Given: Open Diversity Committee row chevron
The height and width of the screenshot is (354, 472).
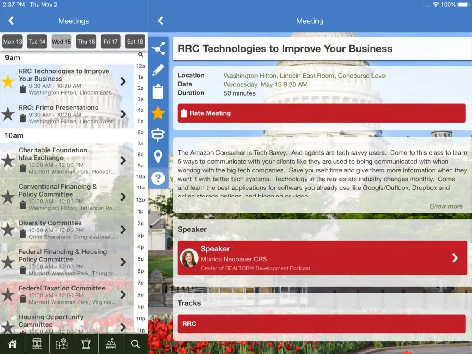Looking at the screenshot, I should pyautogui.click(x=123, y=230).
